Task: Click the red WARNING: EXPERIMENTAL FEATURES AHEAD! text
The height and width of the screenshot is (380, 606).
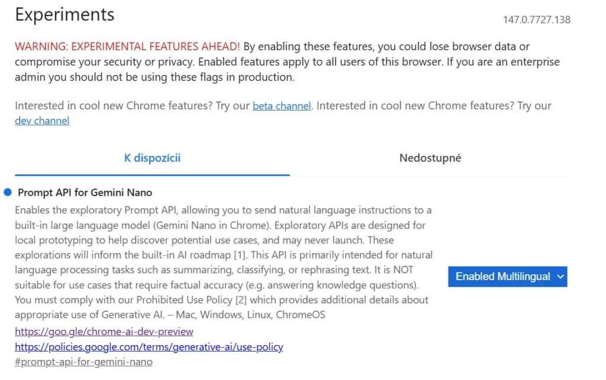Action: click(x=127, y=47)
